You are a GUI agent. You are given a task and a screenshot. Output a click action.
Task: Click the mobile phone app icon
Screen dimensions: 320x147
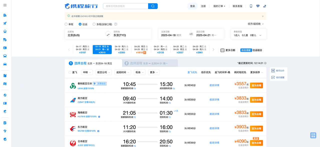coord(251,6)
